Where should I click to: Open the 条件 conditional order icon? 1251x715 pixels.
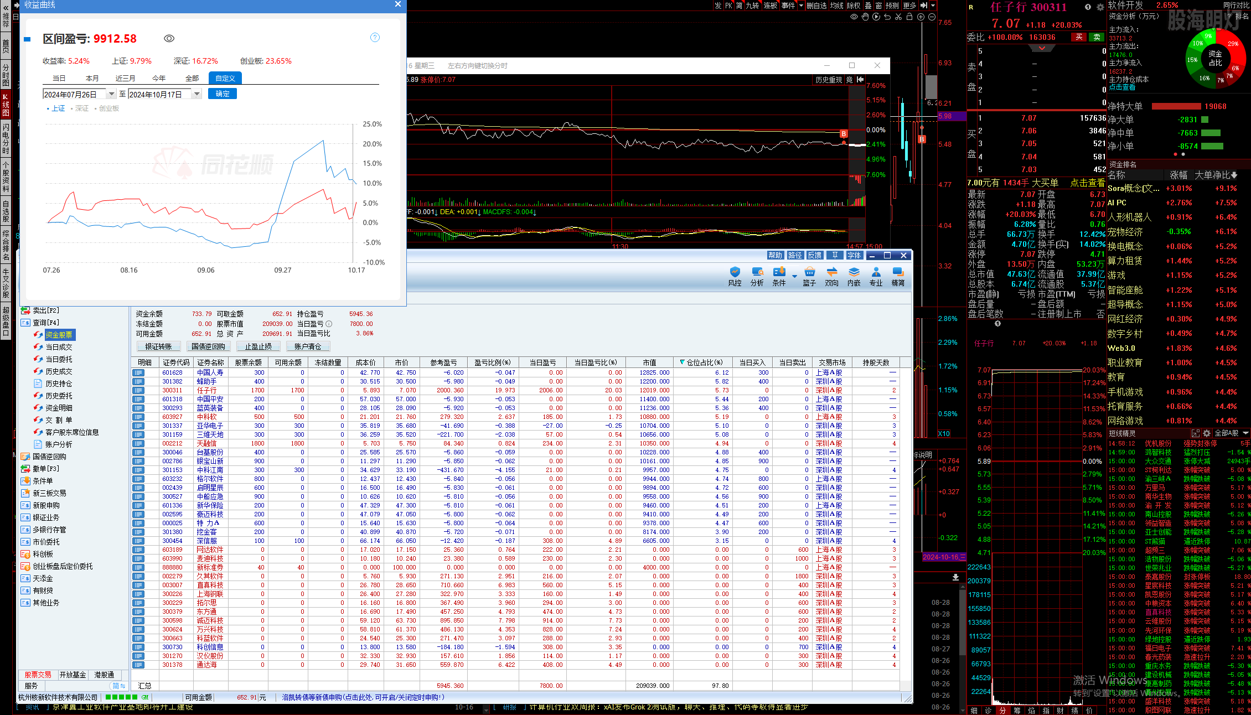pos(779,276)
